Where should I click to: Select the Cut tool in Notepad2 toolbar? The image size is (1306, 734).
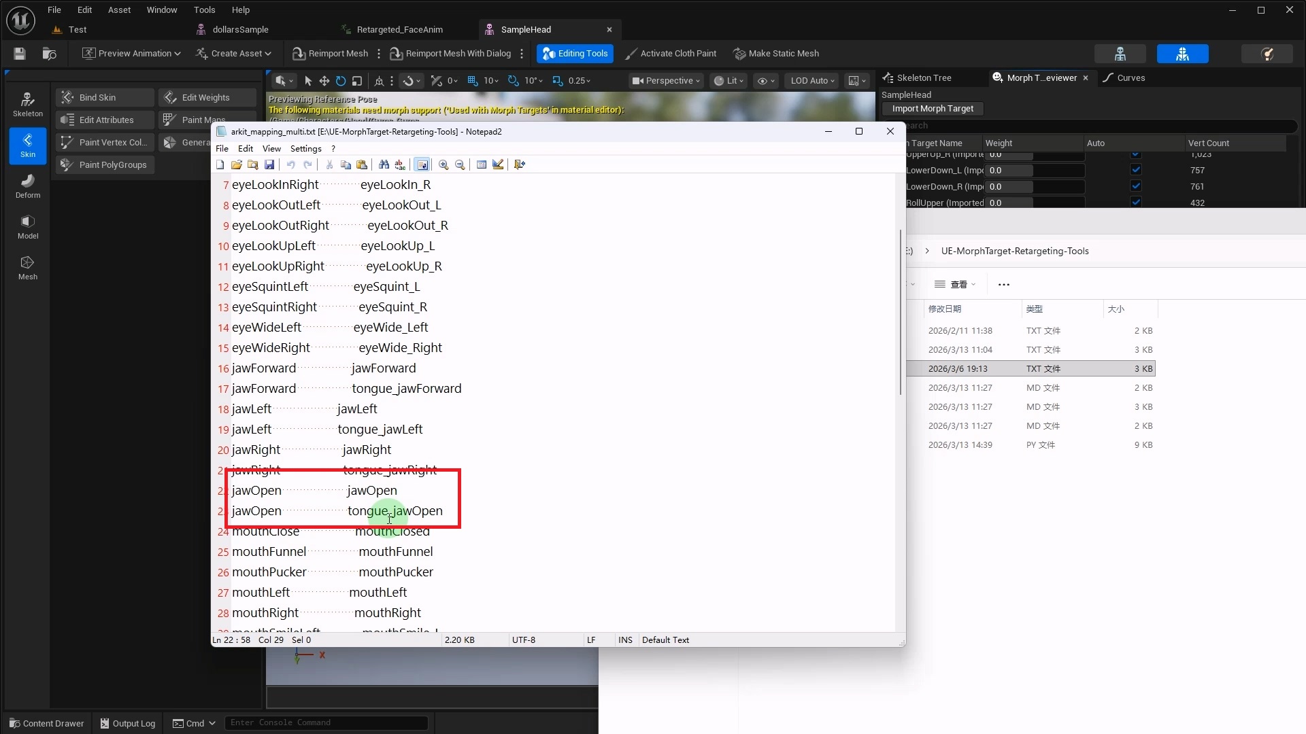tap(329, 164)
